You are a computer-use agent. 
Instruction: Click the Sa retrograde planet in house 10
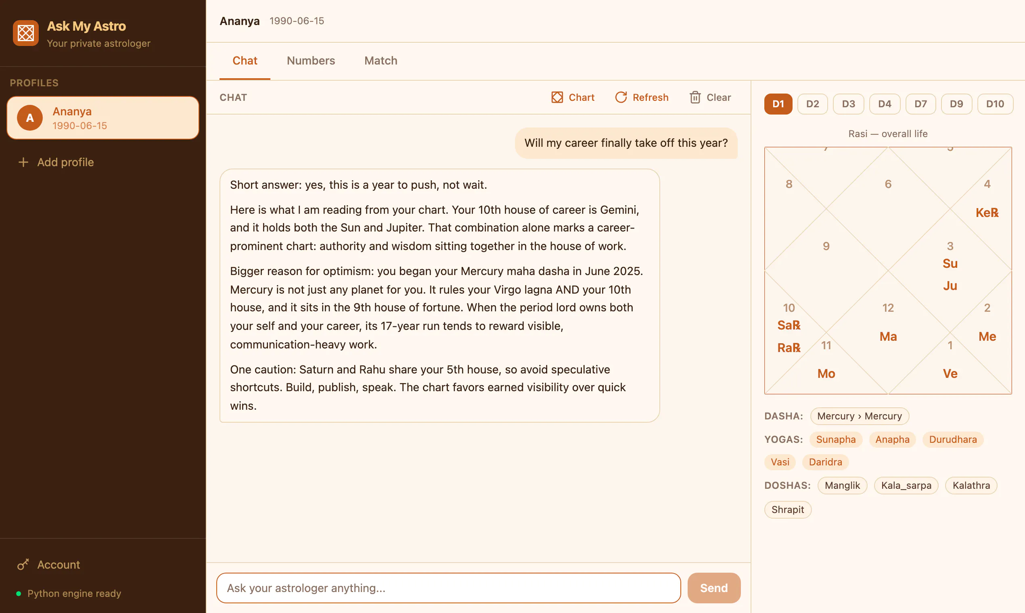point(789,325)
